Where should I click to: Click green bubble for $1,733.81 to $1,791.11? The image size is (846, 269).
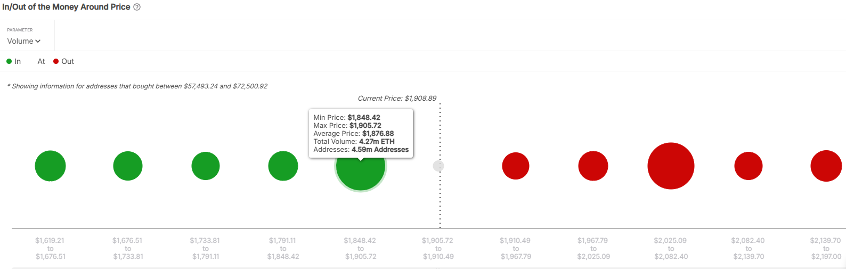pos(206,166)
